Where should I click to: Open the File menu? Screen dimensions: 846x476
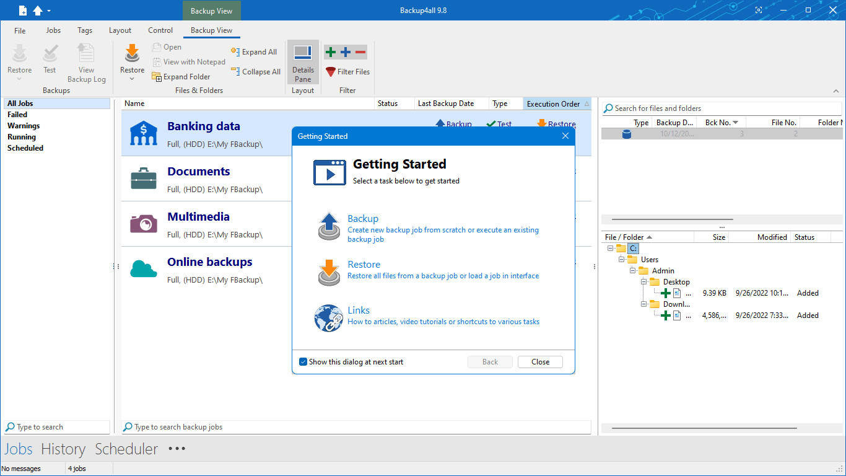coord(20,30)
